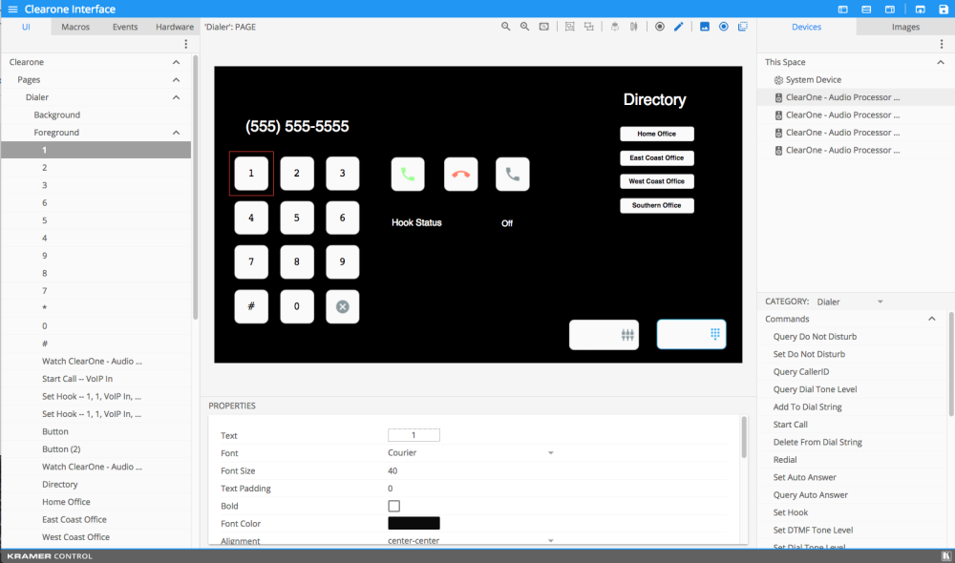Screen dimensions: 955x563
Task: Click the grey record-circle toolbar icon
Action: (x=660, y=27)
